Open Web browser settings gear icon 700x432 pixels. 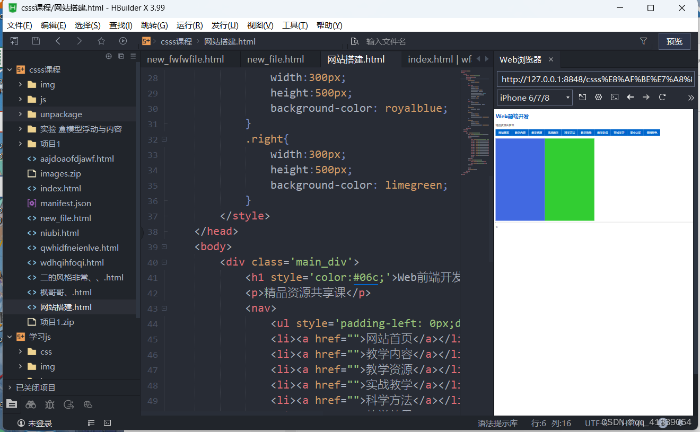pyautogui.click(x=598, y=97)
